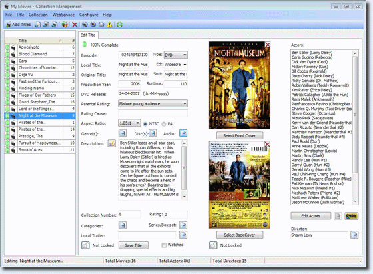Click the green refresh toolbar icon
This screenshot has height=274, width=373.
120,25
